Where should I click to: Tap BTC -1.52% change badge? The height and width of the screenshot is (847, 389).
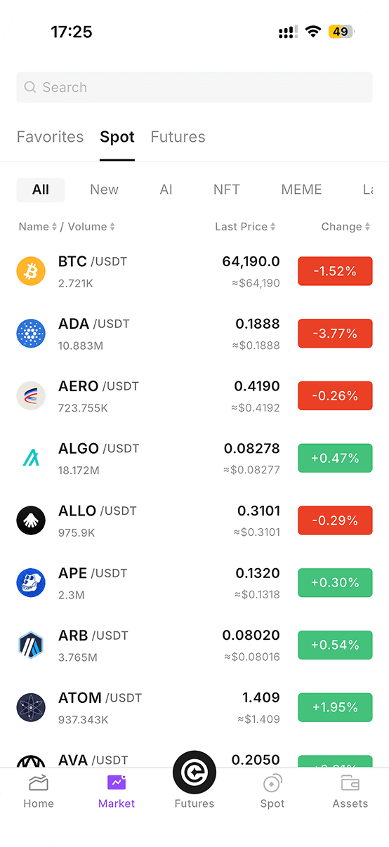point(335,271)
